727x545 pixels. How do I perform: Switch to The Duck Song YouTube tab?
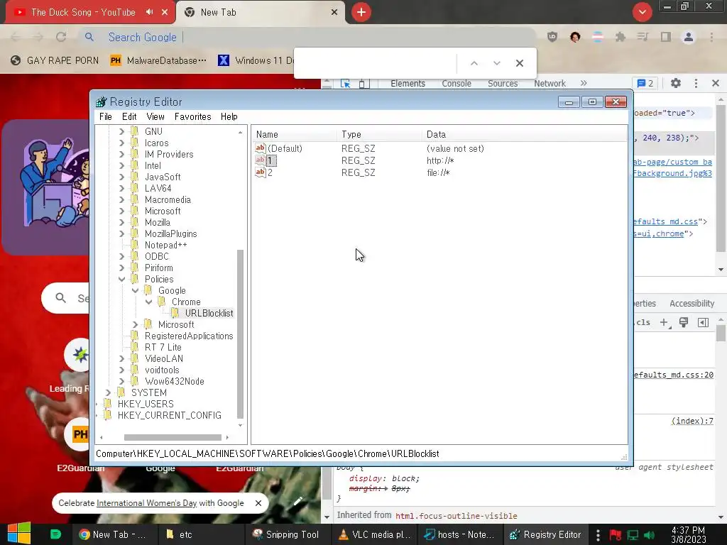pyautogui.click(x=83, y=13)
